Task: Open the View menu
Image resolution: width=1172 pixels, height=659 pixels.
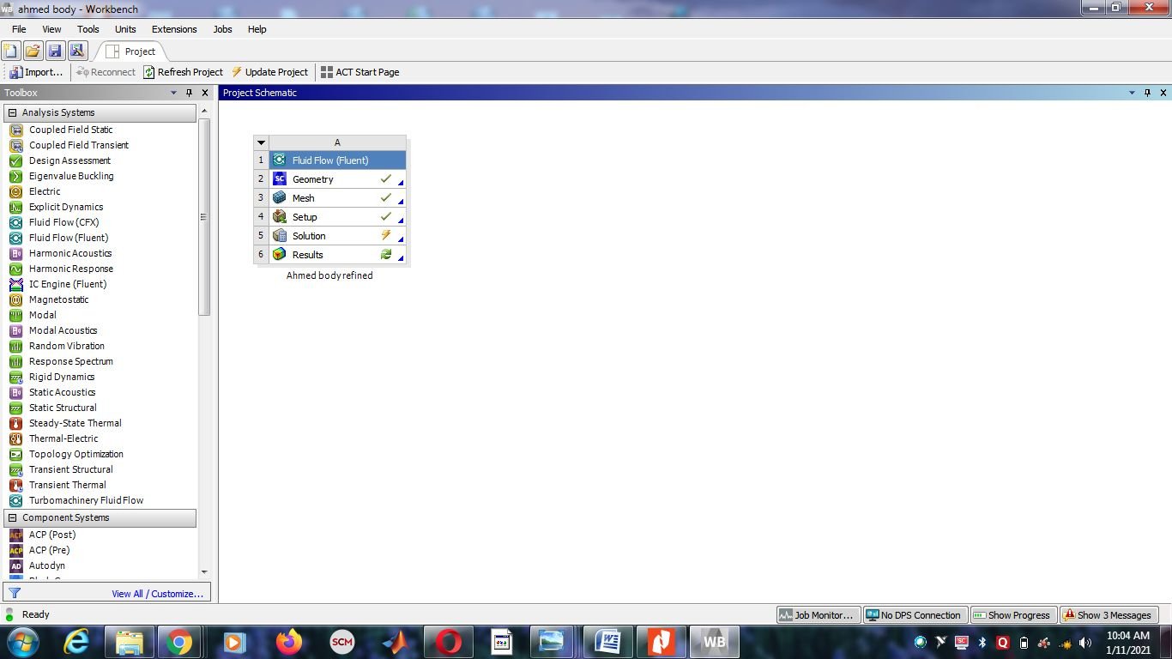Action: pos(51,29)
